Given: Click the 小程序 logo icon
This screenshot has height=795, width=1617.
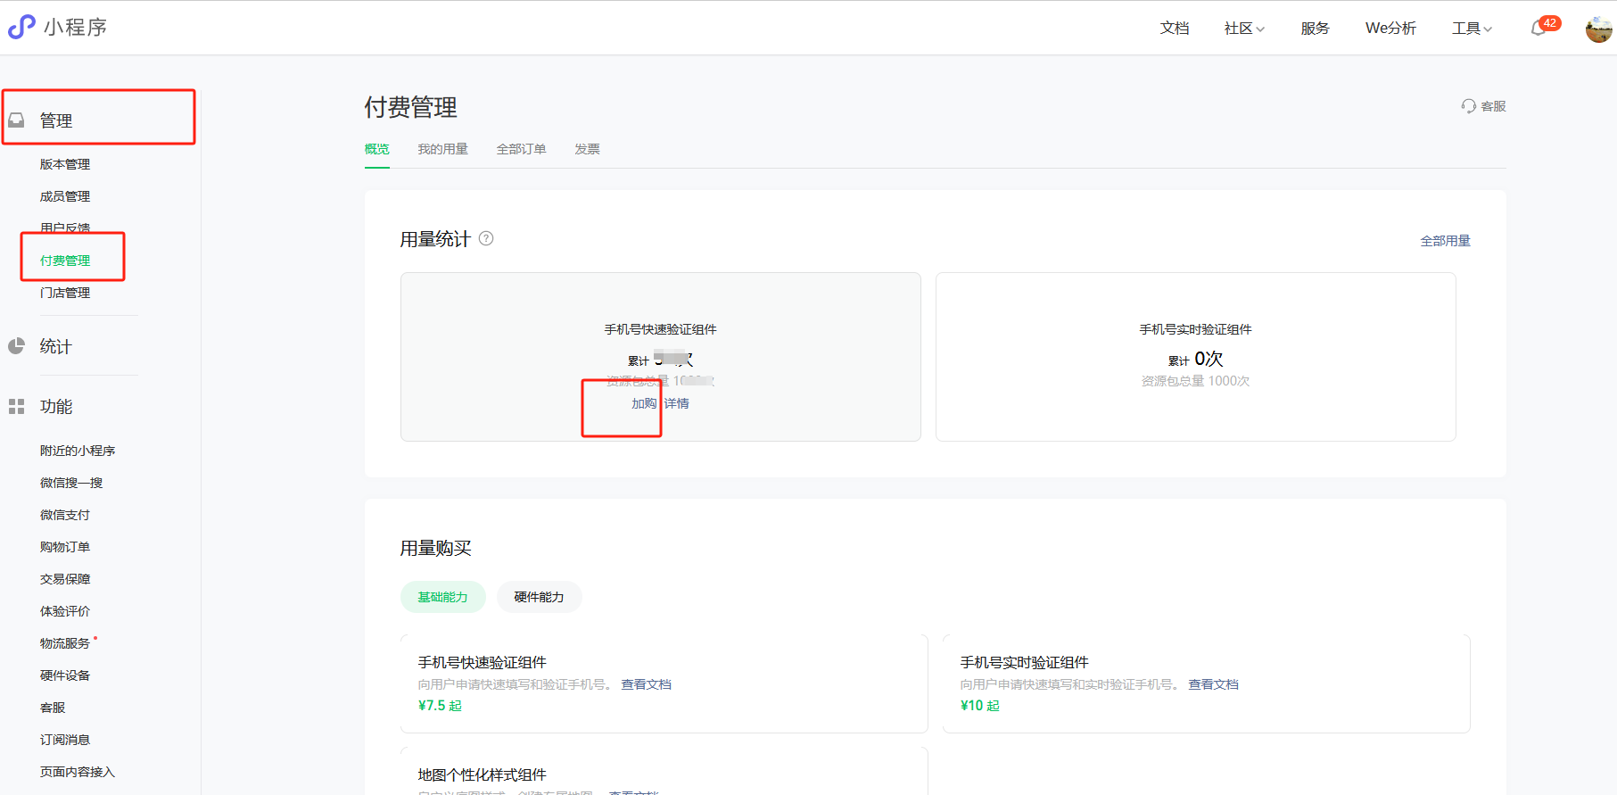Looking at the screenshot, I should 21,27.
